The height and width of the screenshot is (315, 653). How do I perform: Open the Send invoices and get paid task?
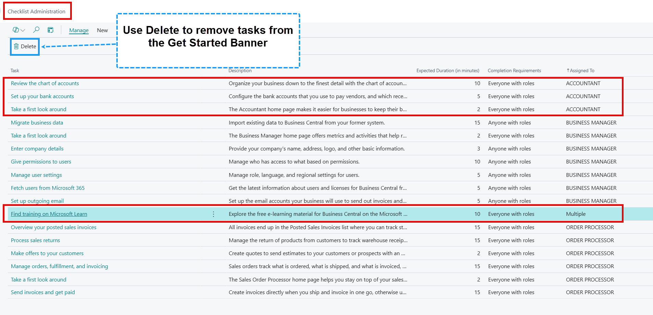[42, 292]
